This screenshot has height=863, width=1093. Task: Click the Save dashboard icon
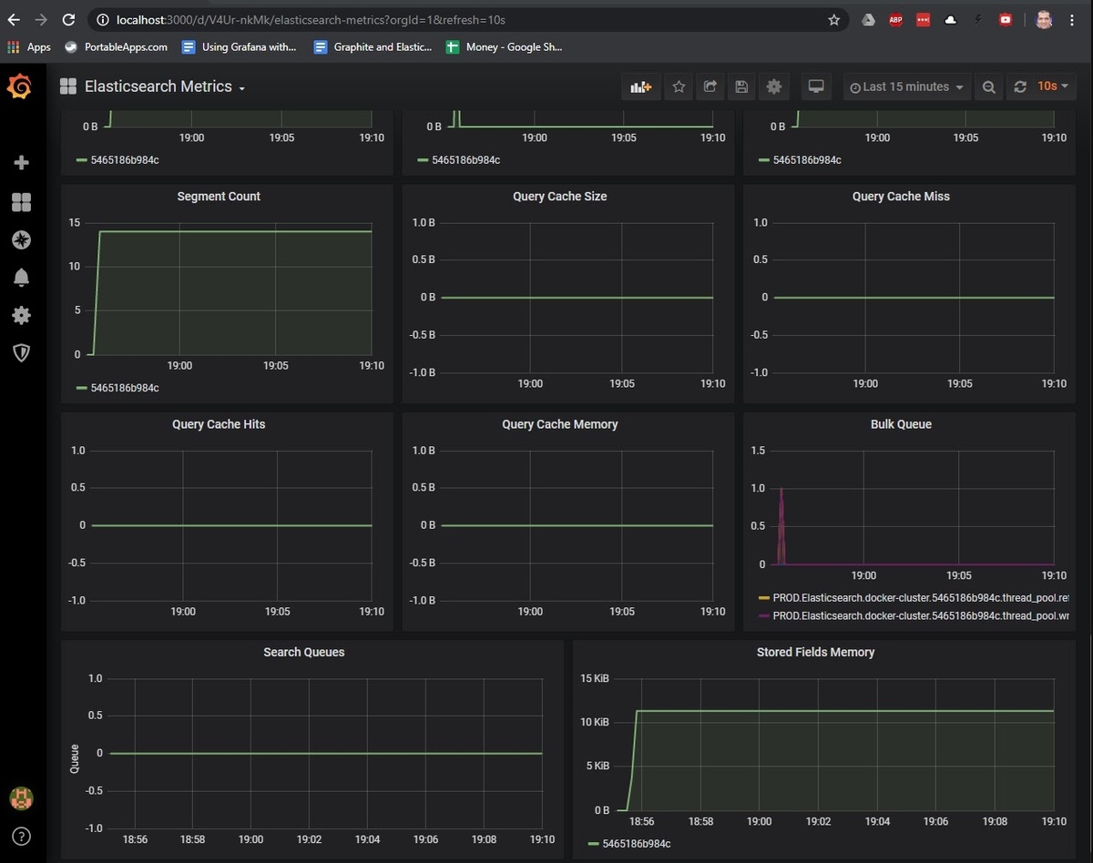[741, 86]
